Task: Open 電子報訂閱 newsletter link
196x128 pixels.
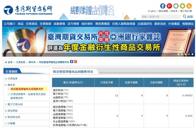Action: click(186, 11)
